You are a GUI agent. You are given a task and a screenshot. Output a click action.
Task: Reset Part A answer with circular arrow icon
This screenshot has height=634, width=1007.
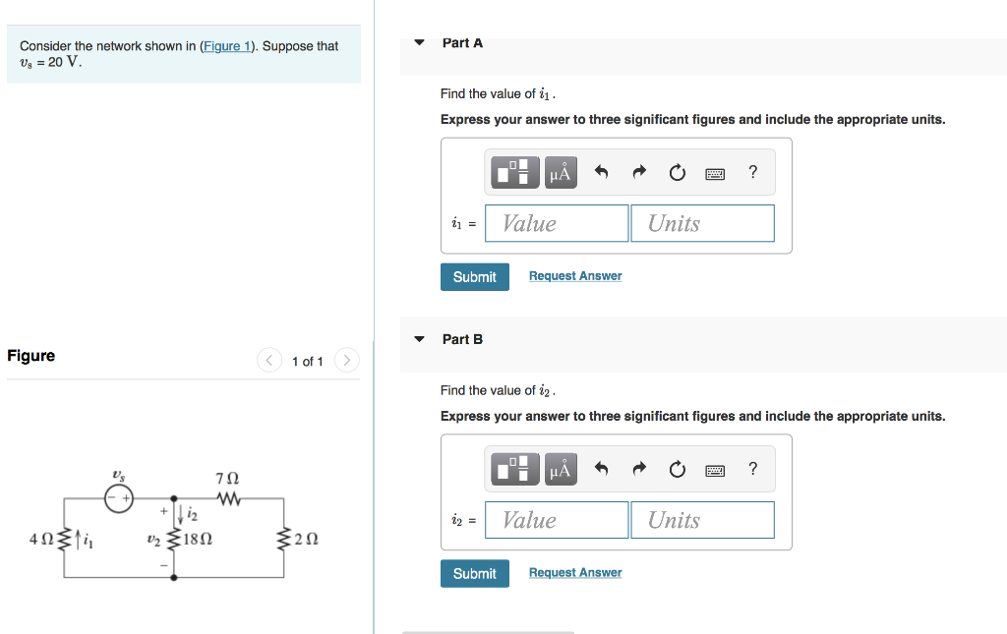click(x=677, y=171)
